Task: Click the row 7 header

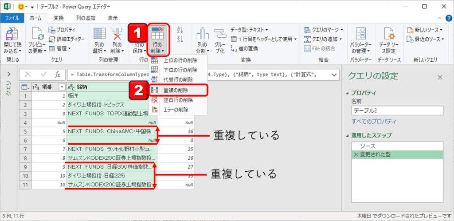Action: coord(25,149)
